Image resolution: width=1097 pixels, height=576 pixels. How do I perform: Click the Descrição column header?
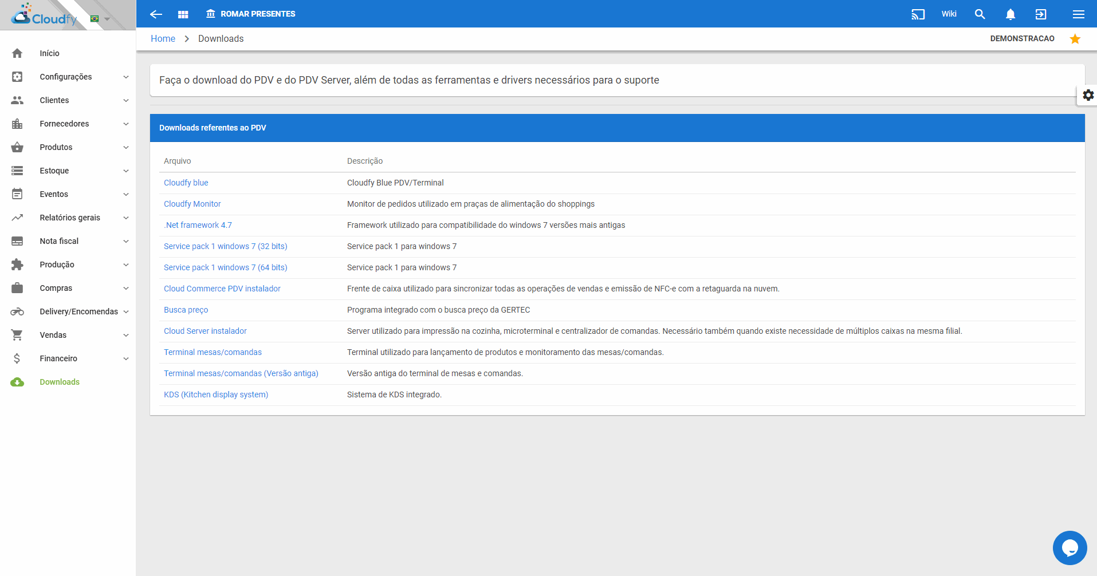click(365, 161)
